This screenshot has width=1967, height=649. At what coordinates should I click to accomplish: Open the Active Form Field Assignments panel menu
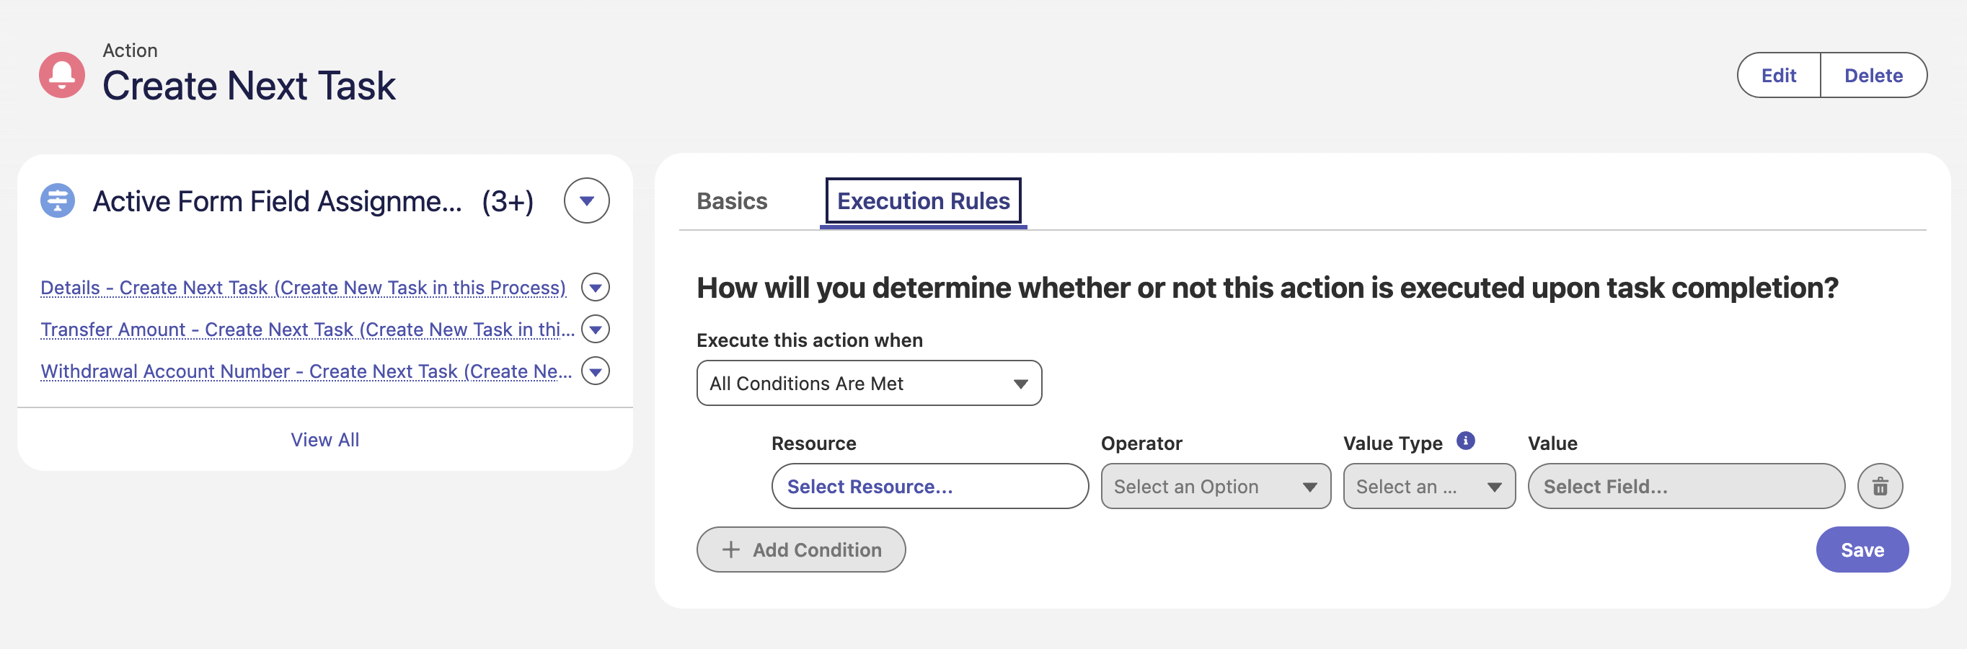pyautogui.click(x=586, y=200)
